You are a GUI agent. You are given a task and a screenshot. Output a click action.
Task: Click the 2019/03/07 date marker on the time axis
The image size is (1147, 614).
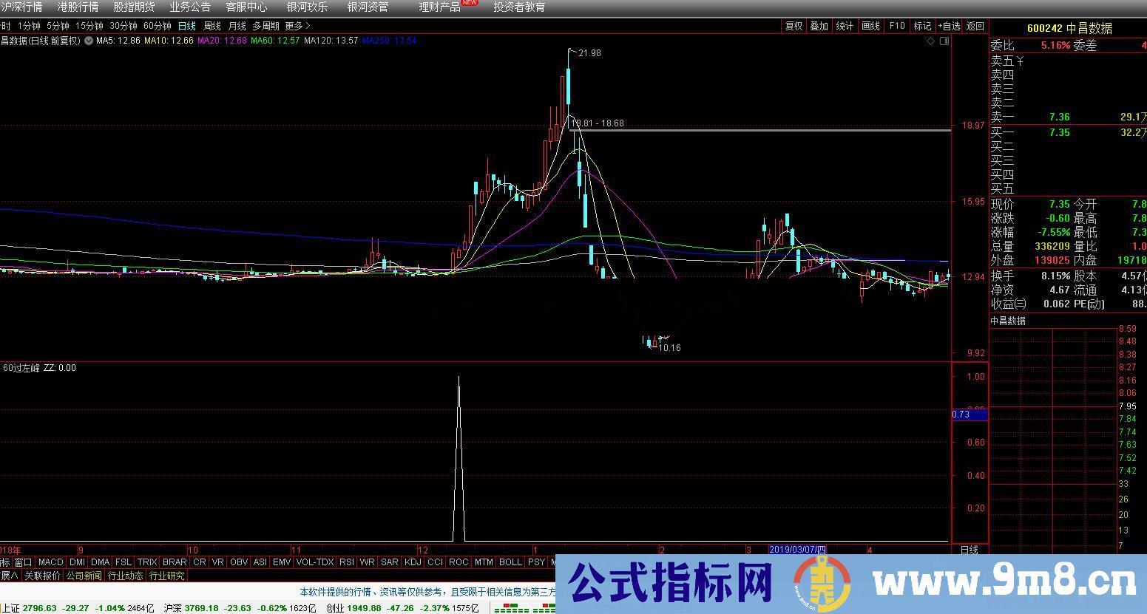click(x=798, y=550)
